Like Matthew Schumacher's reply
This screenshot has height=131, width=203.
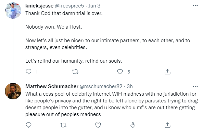click(98, 125)
